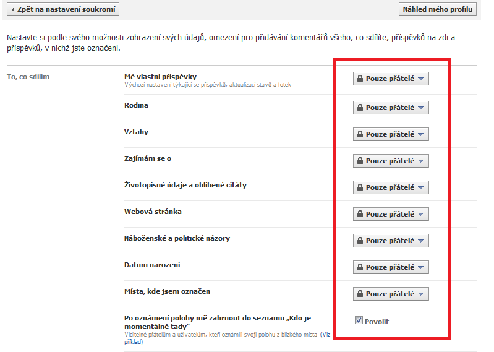Image resolution: width=494 pixels, height=352 pixels.
Task: Click lock icon for Datum narození
Action: pyautogui.click(x=360, y=267)
